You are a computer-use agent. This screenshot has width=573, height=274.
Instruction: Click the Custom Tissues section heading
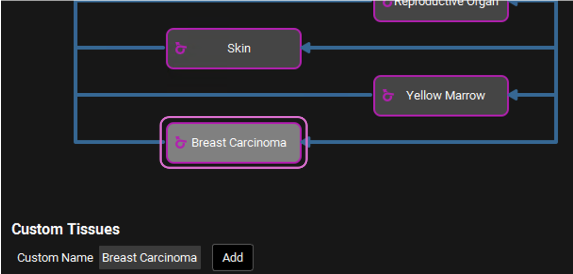pos(66,229)
